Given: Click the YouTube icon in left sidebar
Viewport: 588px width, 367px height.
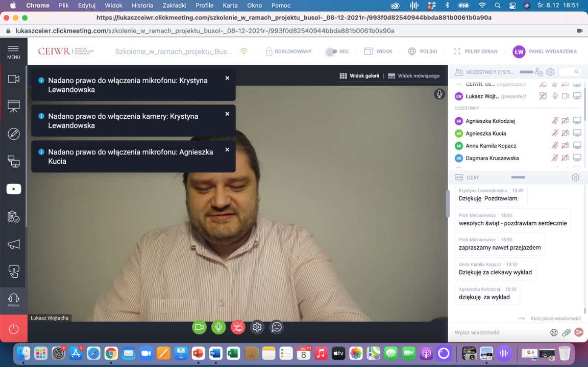Looking at the screenshot, I should [14, 189].
